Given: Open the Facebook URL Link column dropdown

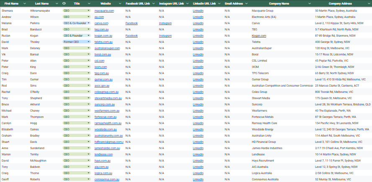Looking at the screenshot, I should [x=154, y=4].
